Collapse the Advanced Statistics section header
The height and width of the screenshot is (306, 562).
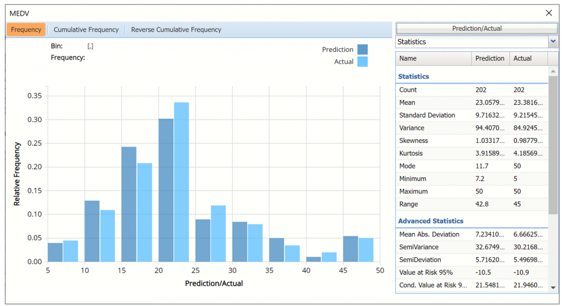pyautogui.click(x=430, y=221)
